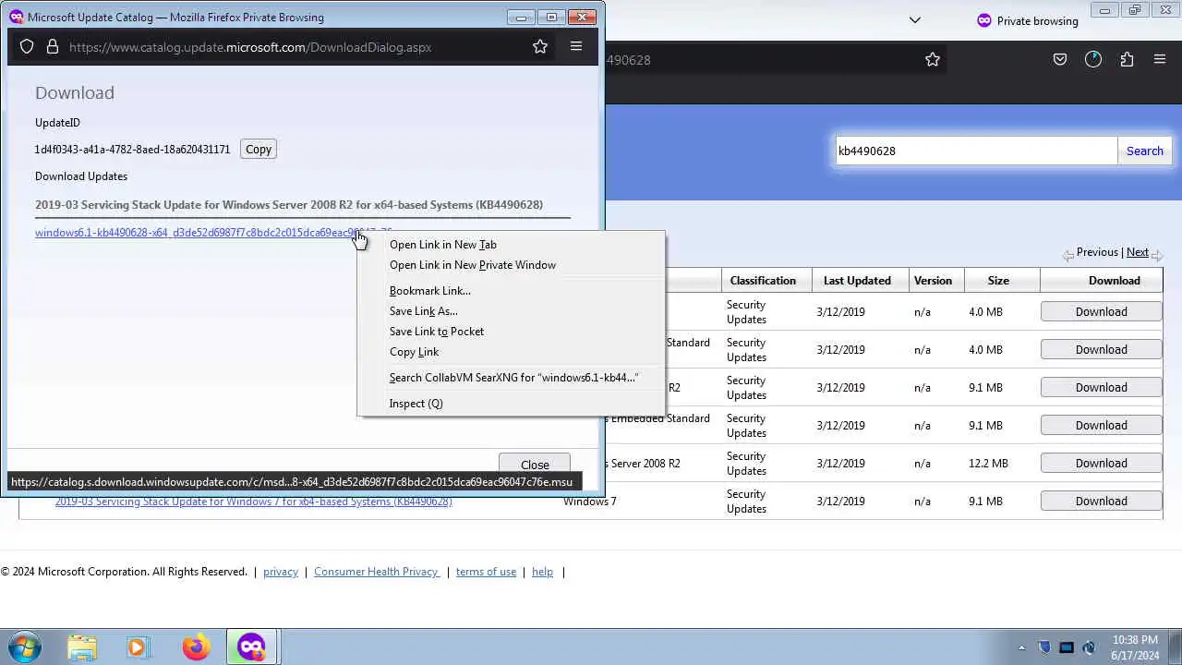1182x665 pixels.
Task: Click the kb4490628 search input field
Action: (x=976, y=151)
